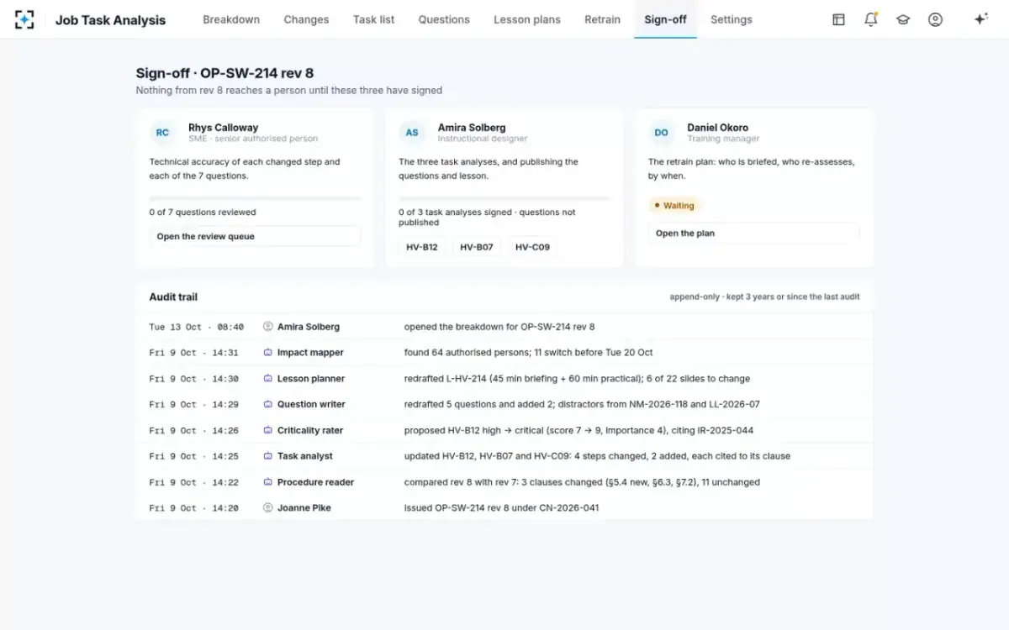Open the HV-B12 task analysis chip
Screen dimensions: 1009x630
coord(422,247)
